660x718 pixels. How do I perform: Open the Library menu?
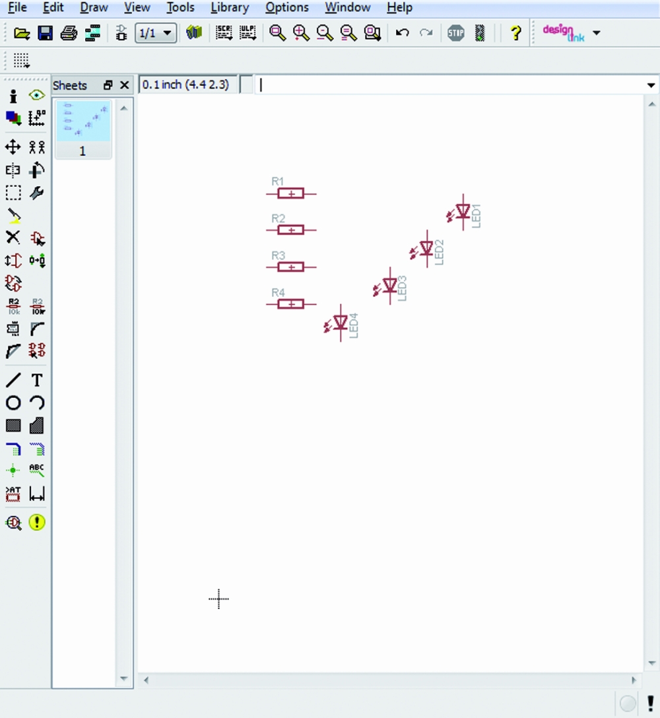[x=230, y=8]
